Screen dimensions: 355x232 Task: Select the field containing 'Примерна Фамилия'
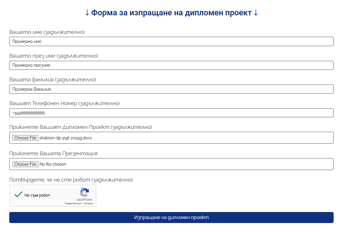171,89
